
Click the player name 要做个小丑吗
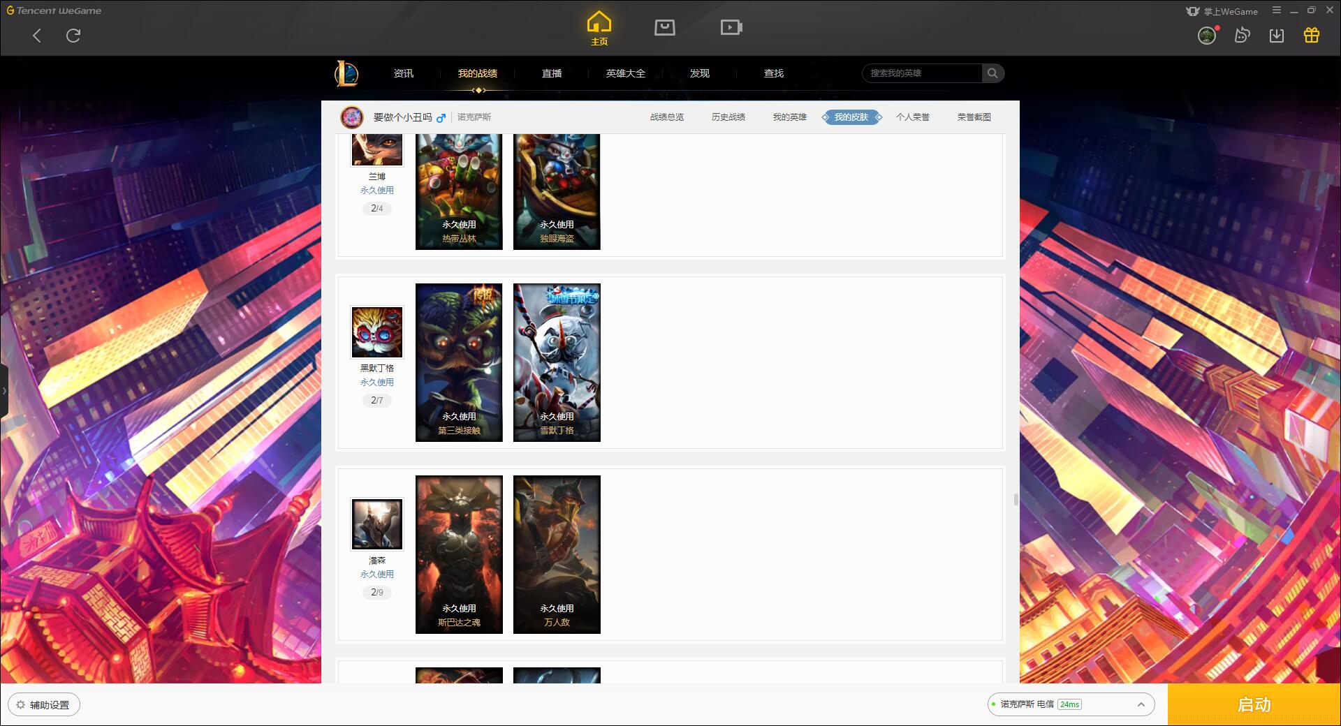tap(403, 117)
